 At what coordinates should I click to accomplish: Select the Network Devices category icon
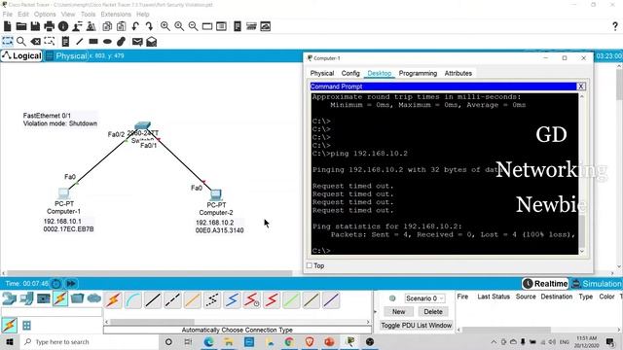coord(9,298)
